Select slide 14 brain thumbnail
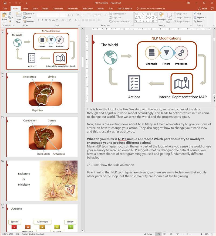Image resolution: width=216 pixels, height=236 pixels. point(42,93)
